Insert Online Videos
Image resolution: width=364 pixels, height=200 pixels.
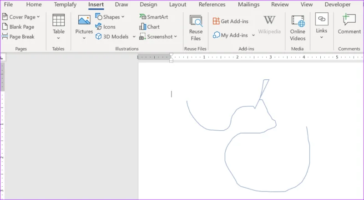[298, 28]
